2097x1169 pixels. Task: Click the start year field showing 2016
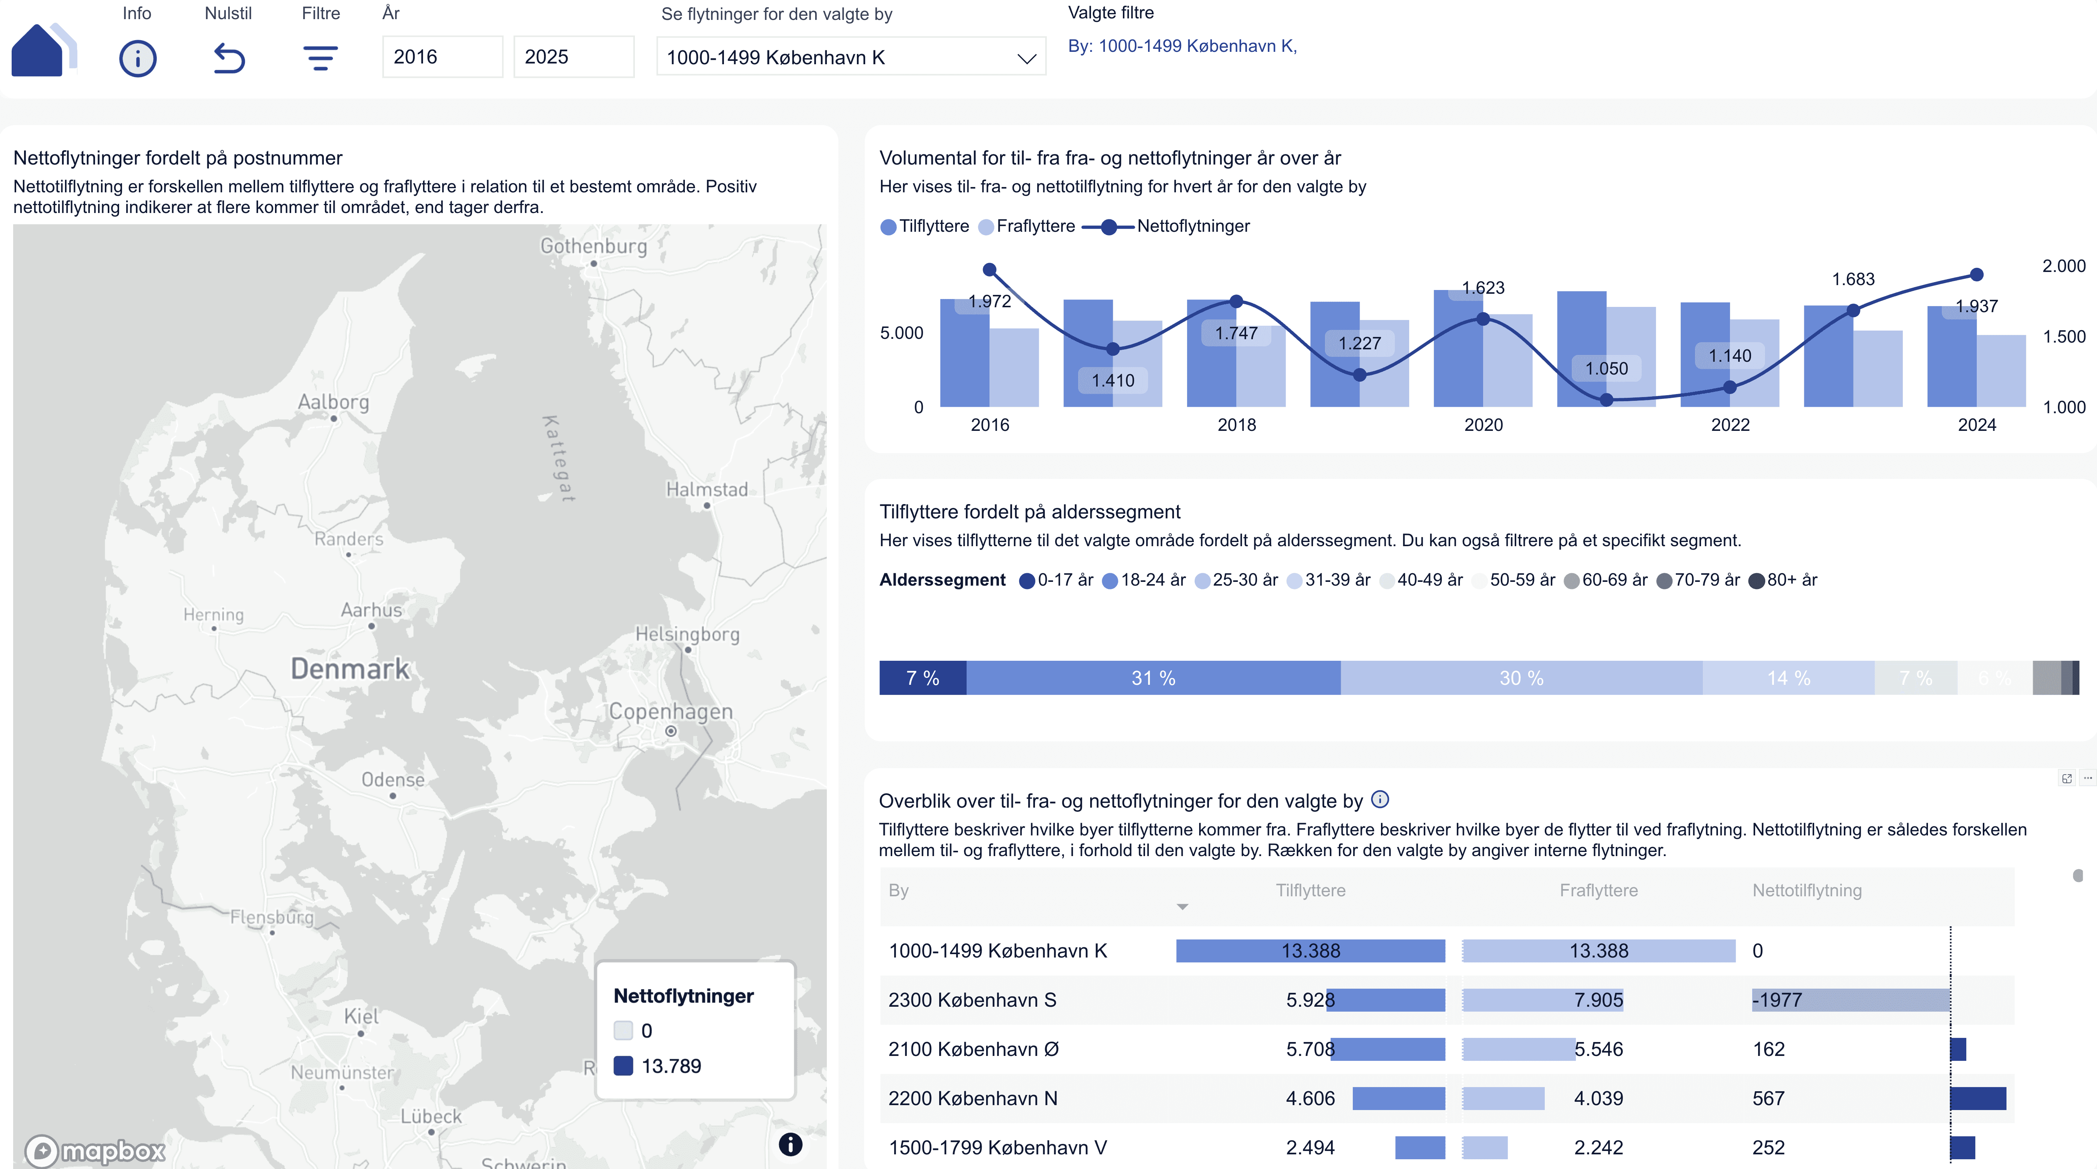(x=442, y=57)
